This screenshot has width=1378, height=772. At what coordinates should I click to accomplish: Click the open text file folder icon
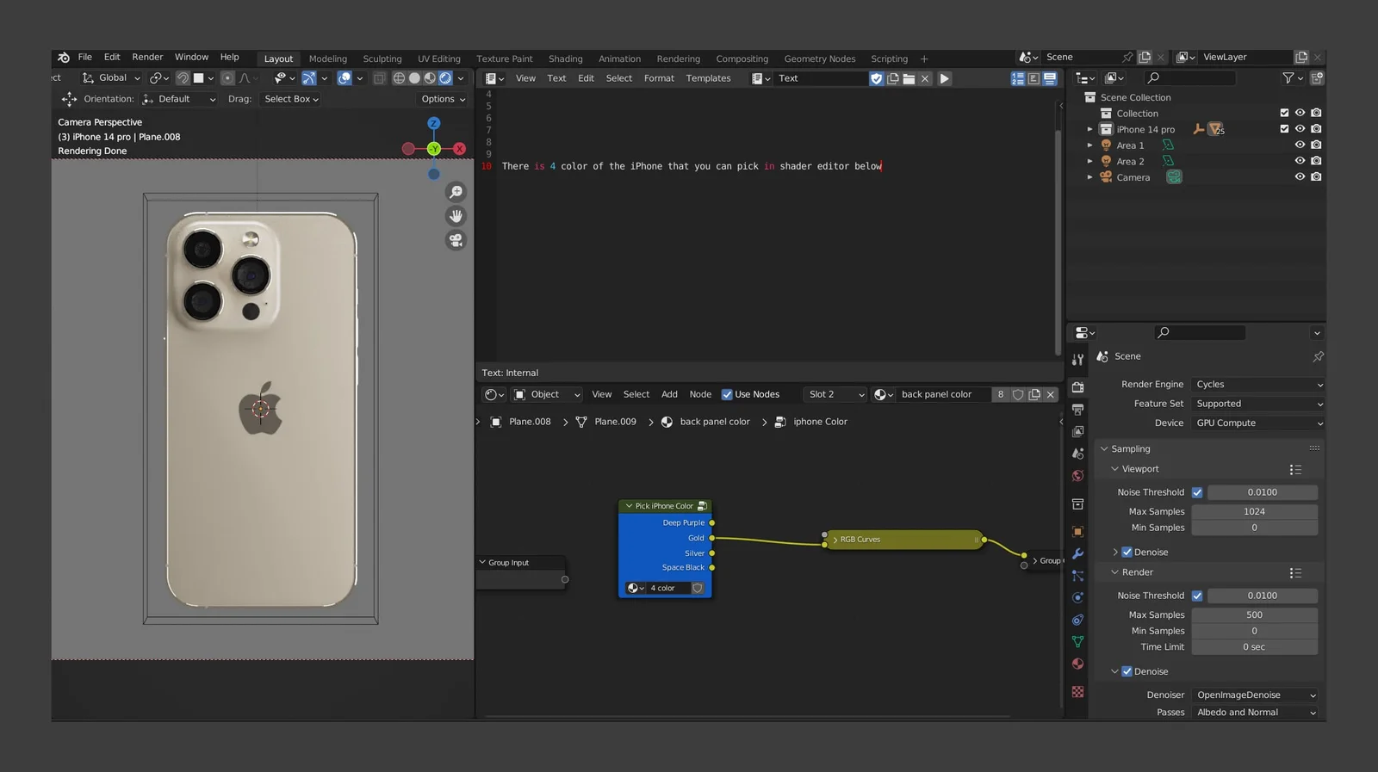point(909,78)
